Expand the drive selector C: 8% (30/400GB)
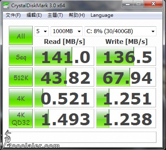This screenshot has height=150, width=166. [121, 32]
